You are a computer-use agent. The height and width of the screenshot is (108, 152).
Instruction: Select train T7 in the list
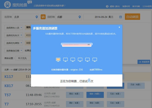(x=7, y=104)
